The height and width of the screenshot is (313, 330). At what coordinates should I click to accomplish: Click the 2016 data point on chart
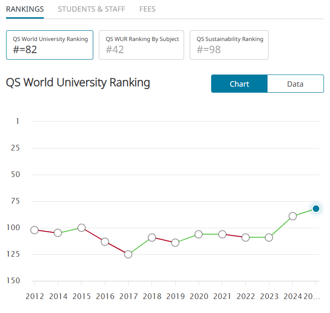tap(105, 242)
